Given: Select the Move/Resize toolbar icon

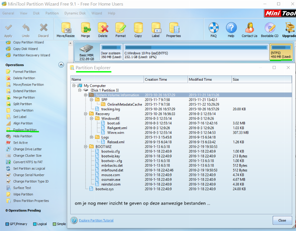Looking at the screenshot, I should tap(66, 28).
